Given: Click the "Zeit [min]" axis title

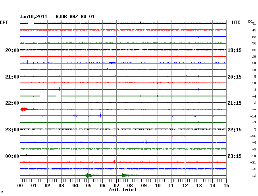Looking at the screenshot, I should (x=122, y=190).
